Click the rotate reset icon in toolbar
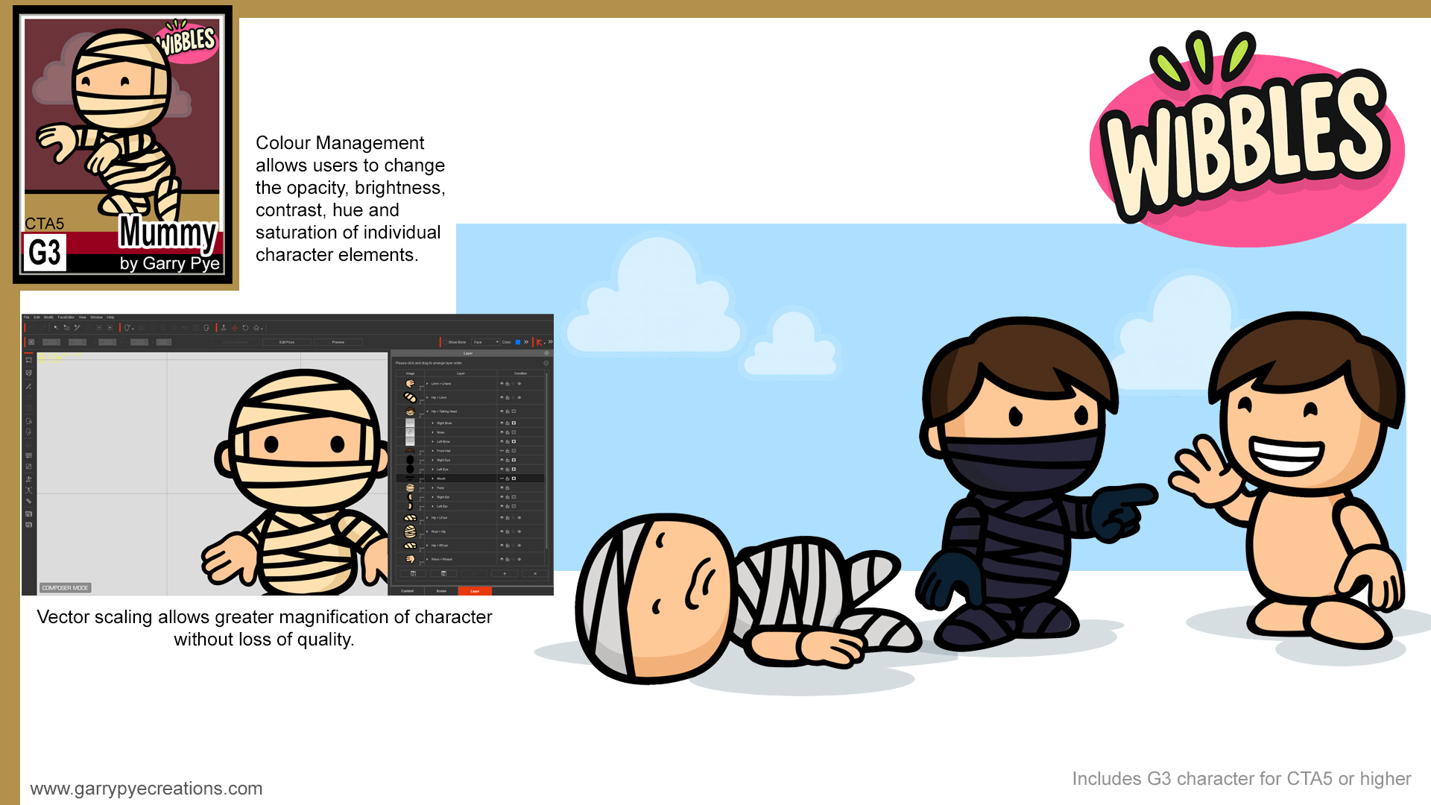Screen dimensions: 1431x805 click(245, 328)
